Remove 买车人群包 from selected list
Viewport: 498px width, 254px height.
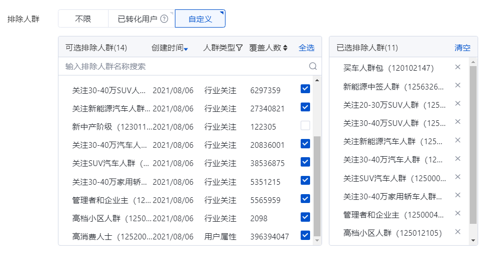[x=458, y=67]
